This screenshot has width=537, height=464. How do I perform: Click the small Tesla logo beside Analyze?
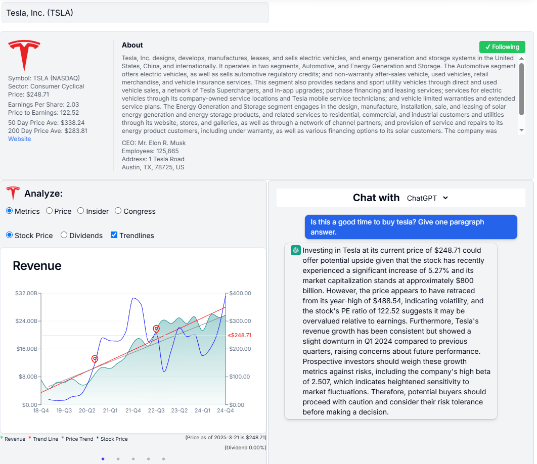coord(13,193)
